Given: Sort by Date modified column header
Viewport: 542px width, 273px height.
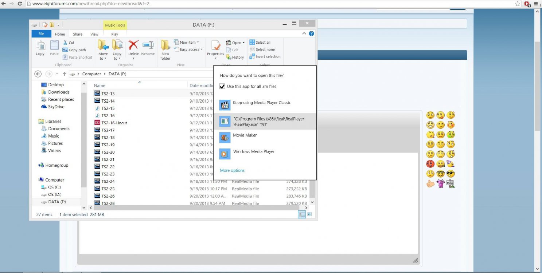Looking at the screenshot, I should 201,86.
